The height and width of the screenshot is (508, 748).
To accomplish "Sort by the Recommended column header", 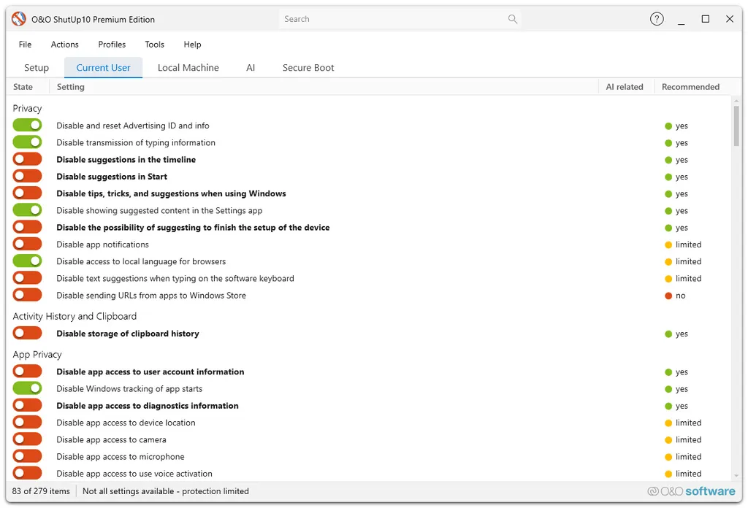I will tap(690, 87).
